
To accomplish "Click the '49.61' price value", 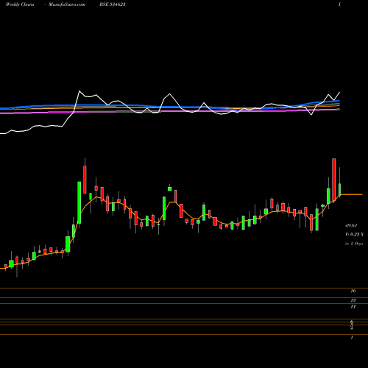I will click(351, 225).
